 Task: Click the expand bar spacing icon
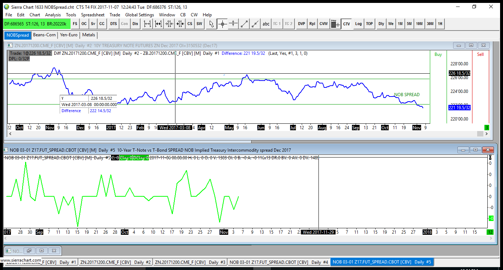coord(147,24)
